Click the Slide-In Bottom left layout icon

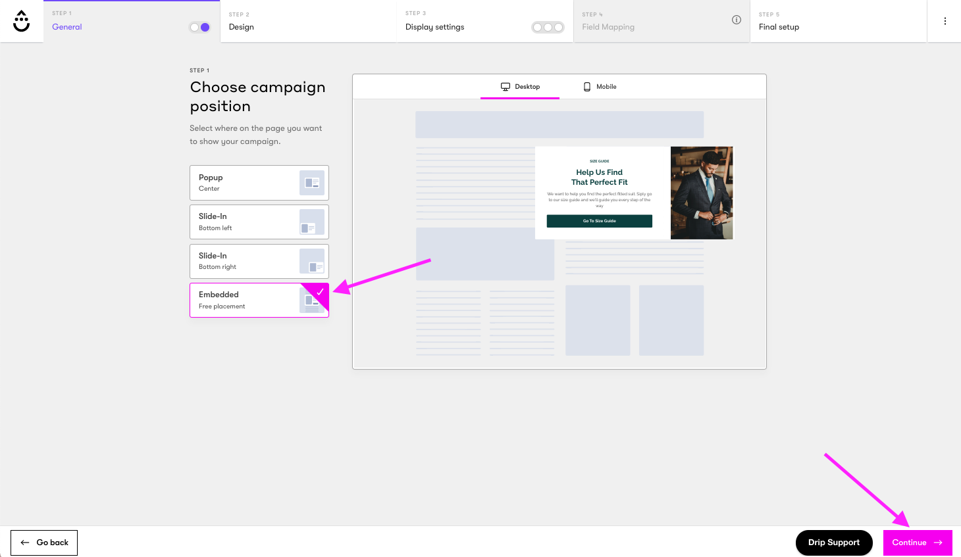point(313,222)
